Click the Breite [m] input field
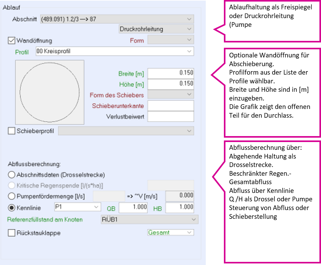The height and width of the screenshot is (265, 321). (x=170, y=73)
